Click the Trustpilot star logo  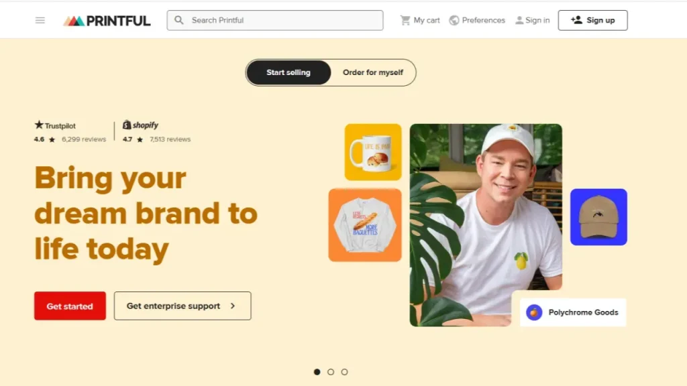(39, 125)
